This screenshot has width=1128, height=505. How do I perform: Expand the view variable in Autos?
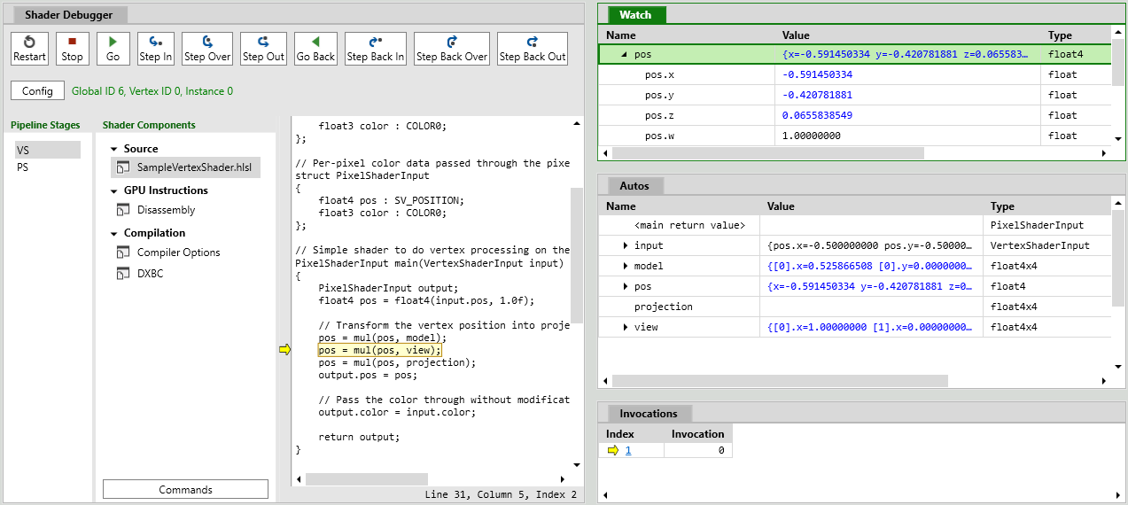click(626, 328)
